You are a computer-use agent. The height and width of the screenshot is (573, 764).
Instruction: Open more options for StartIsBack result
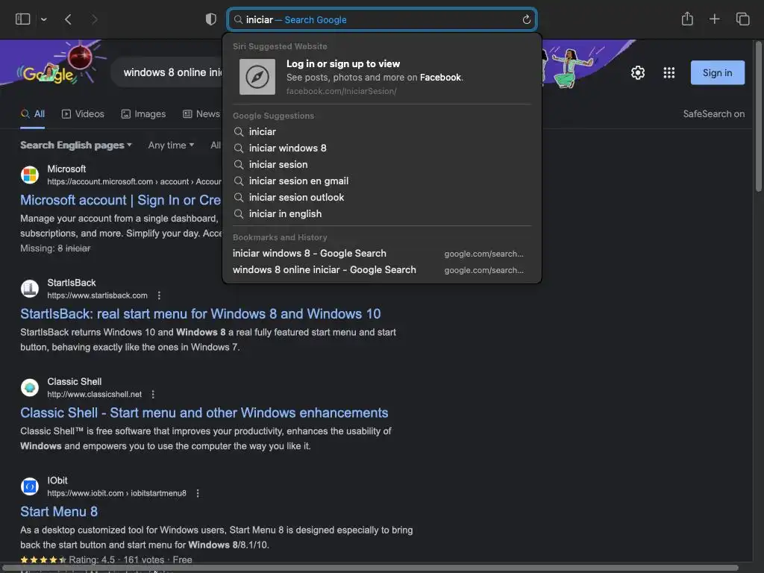click(159, 295)
